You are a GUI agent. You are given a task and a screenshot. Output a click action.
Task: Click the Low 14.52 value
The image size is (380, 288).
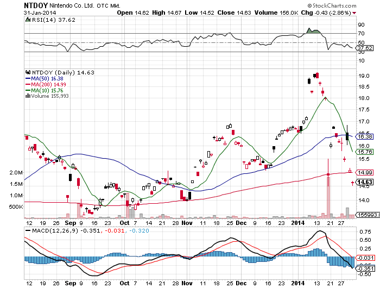click(x=199, y=12)
